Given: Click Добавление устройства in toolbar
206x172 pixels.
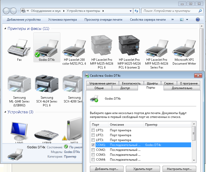Looking at the screenshot, I should tap(24, 20).
